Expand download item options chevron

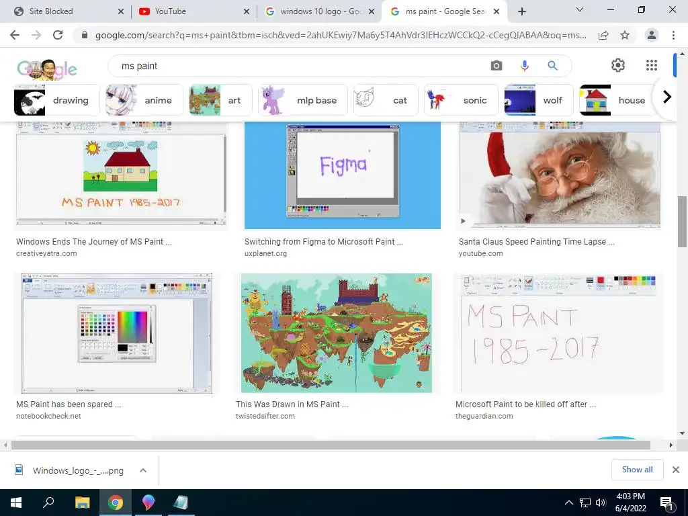(142, 470)
